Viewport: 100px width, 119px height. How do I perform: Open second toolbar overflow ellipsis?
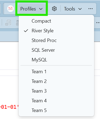[98, 23]
